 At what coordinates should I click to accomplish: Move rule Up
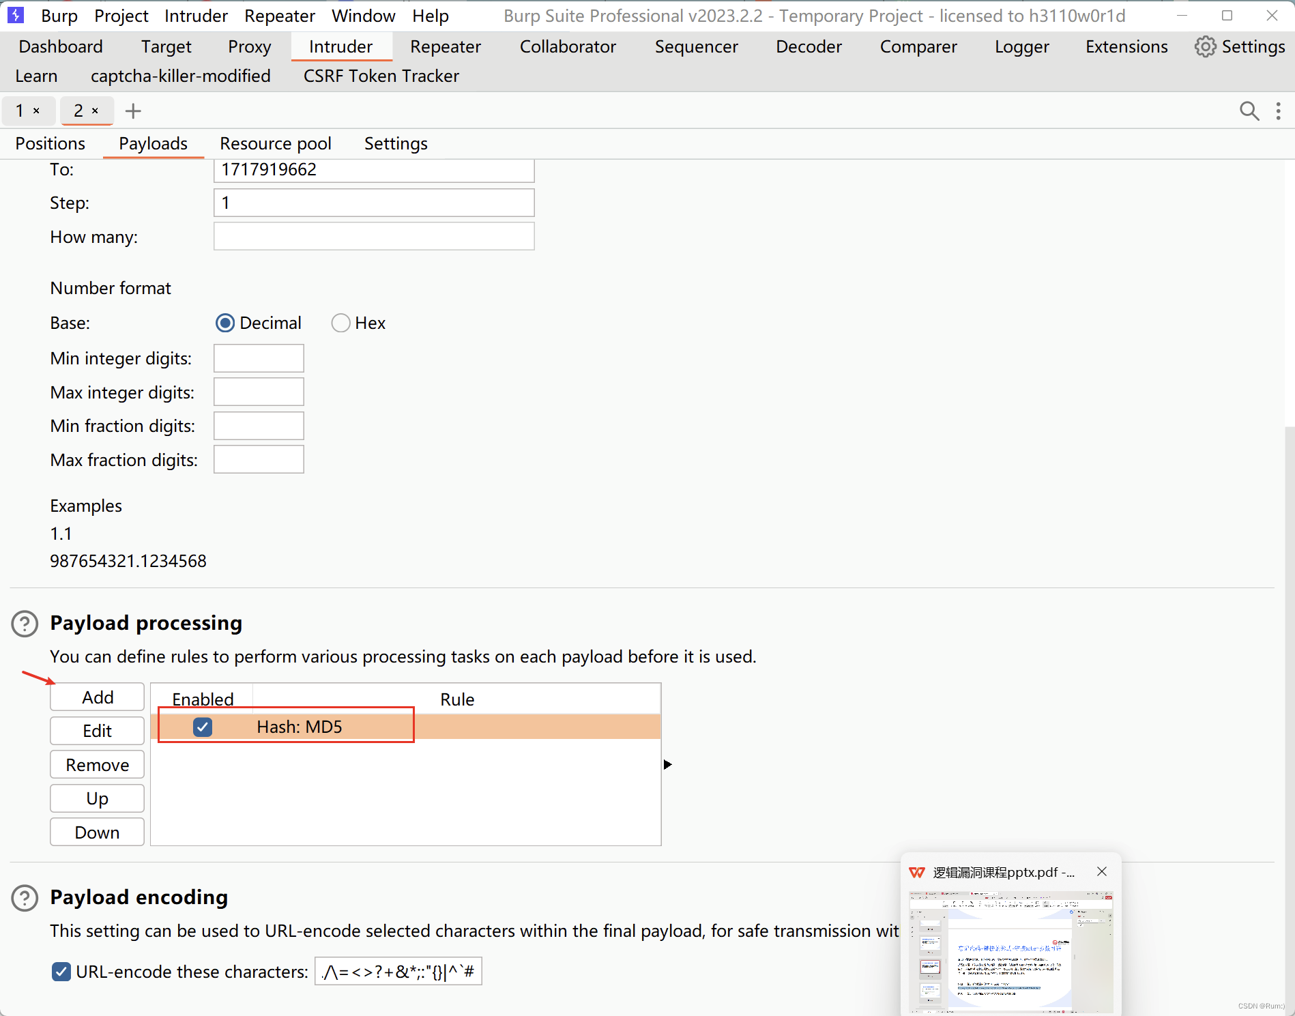(x=97, y=798)
